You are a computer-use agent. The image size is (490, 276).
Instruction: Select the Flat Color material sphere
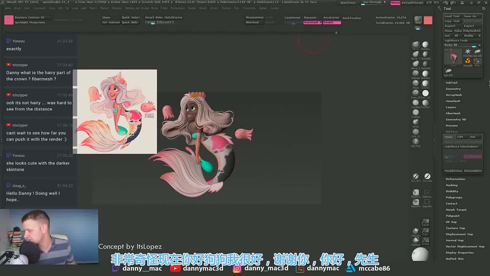pos(425,93)
